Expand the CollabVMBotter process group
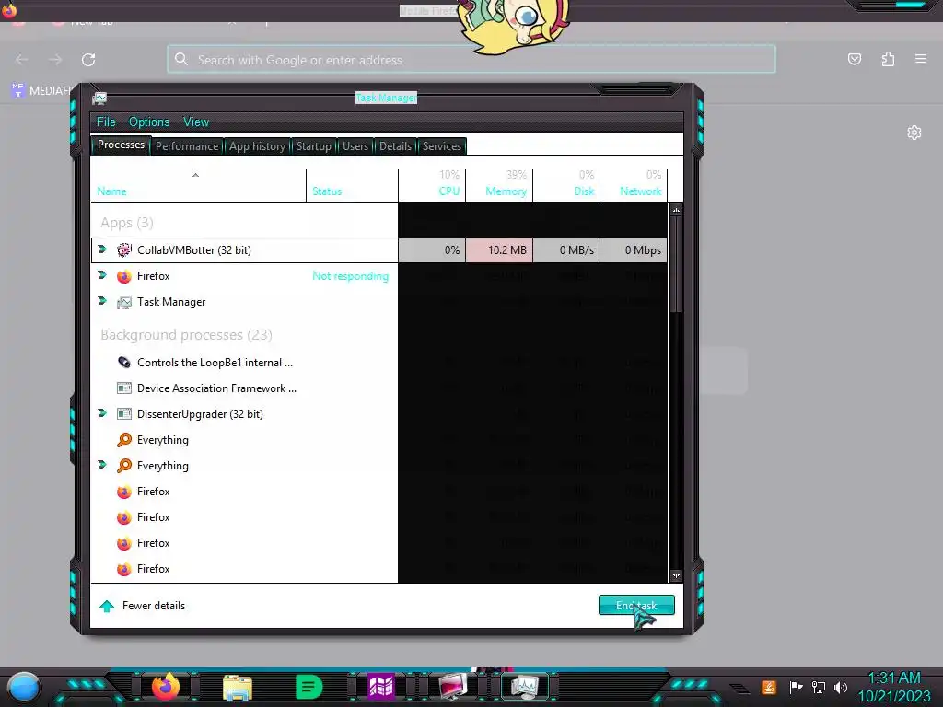This screenshot has width=943, height=707. [102, 249]
